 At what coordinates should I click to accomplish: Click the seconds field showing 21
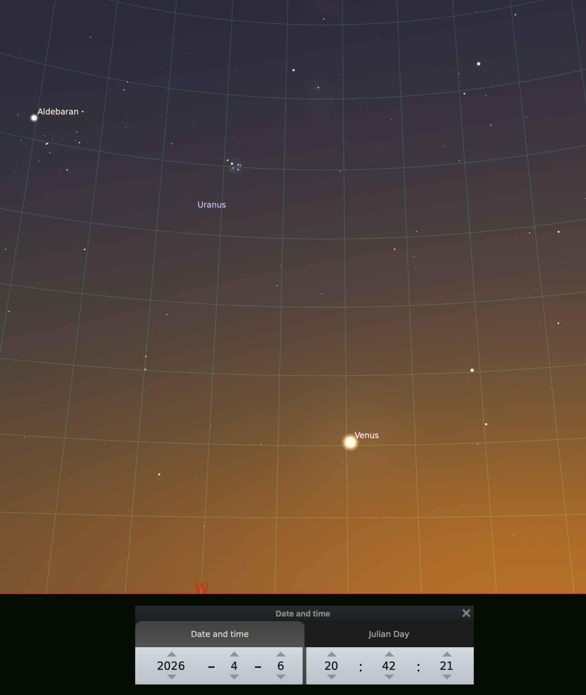click(447, 666)
